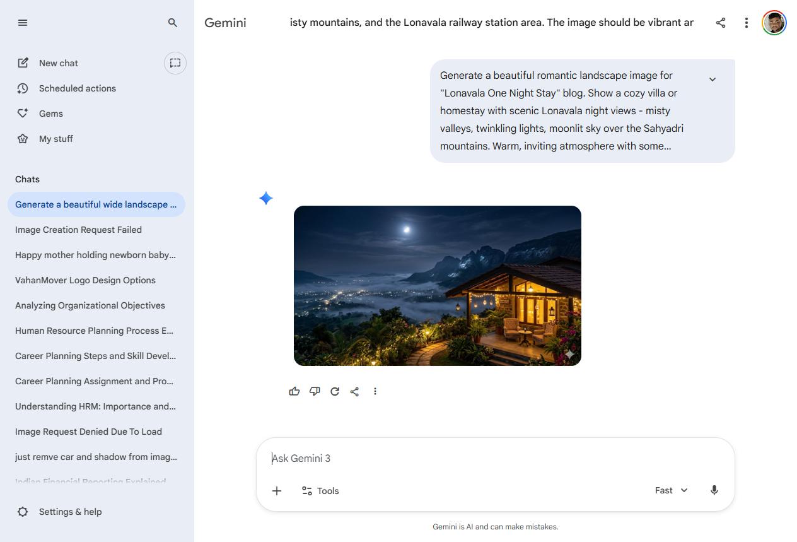The height and width of the screenshot is (542, 797).
Task: Start a temporary chat with dashed icon
Action: [x=175, y=63]
